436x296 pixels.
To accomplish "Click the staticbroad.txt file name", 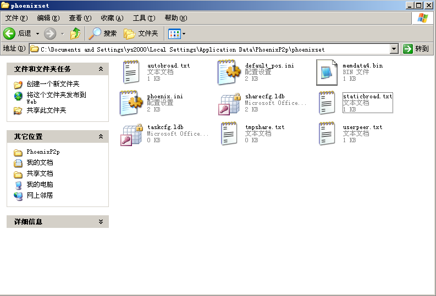I will (368, 96).
